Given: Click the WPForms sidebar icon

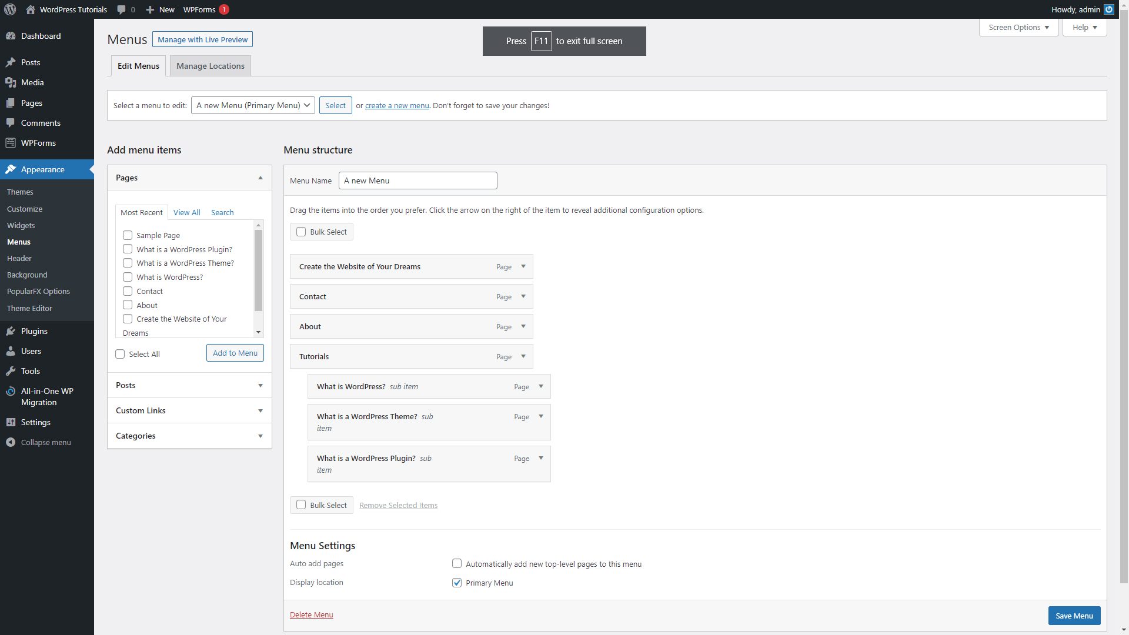Looking at the screenshot, I should 12,143.
